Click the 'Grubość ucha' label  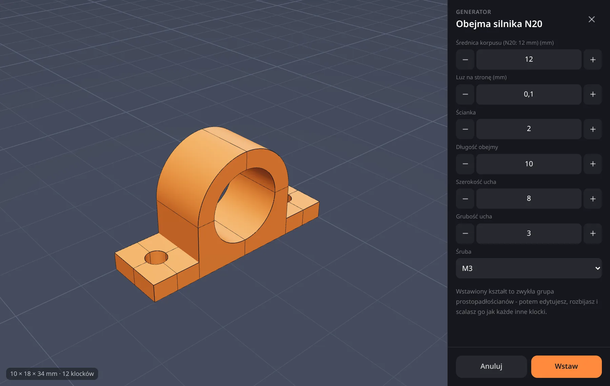tap(474, 216)
